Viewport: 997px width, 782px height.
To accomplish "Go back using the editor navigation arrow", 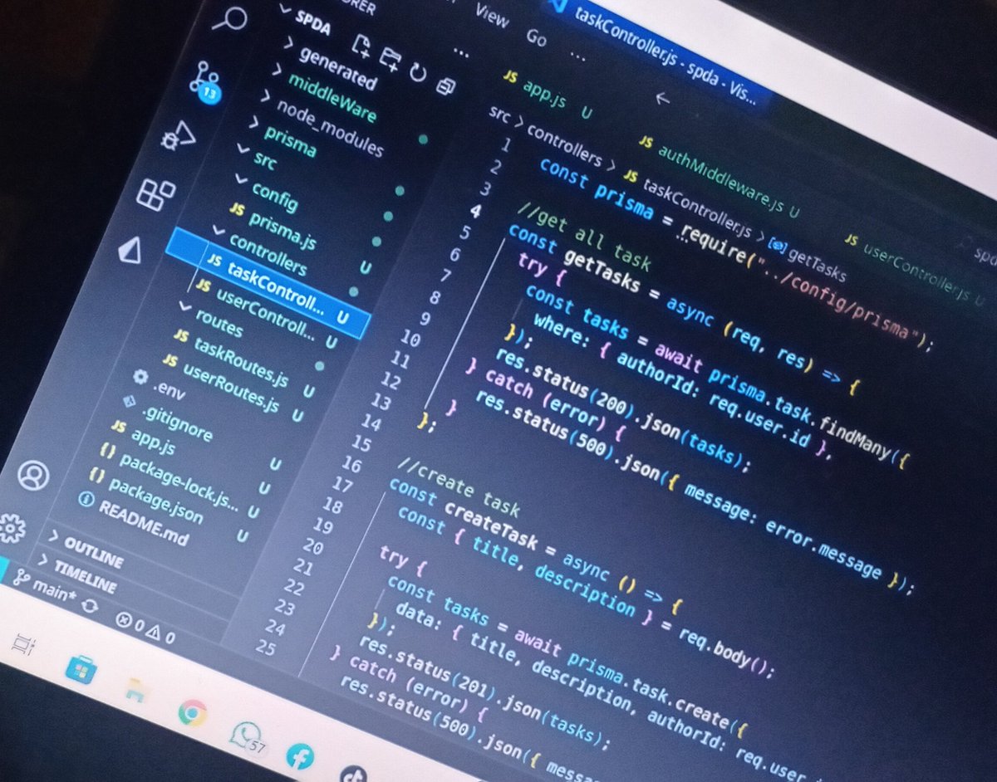I will tap(662, 98).
